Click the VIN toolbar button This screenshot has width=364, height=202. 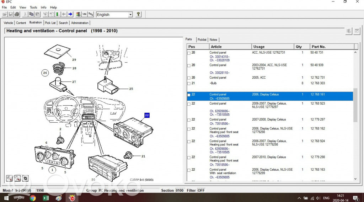[84, 14]
